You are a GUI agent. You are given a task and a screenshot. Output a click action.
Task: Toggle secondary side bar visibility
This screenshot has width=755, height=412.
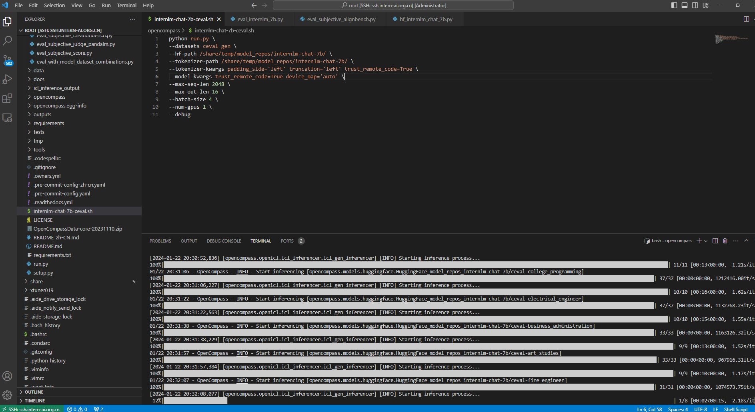[x=695, y=5]
